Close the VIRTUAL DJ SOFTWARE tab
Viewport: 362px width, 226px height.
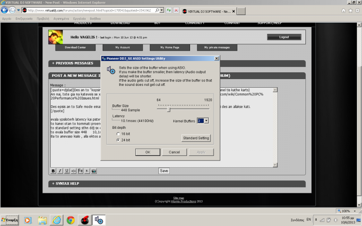233,11
